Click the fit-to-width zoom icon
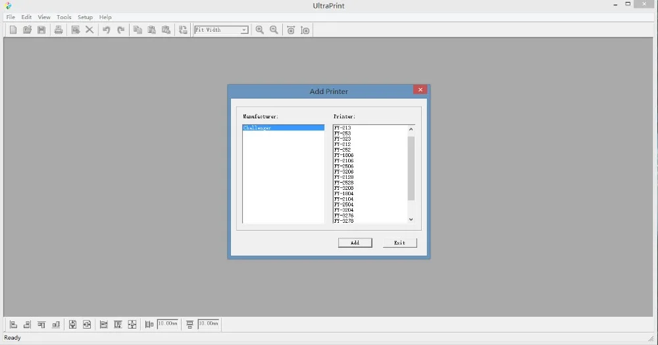The height and width of the screenshot is (345, 658). click(291, 30)
